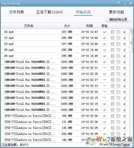Select the 06.mp4 file row

tap(65, 56)
